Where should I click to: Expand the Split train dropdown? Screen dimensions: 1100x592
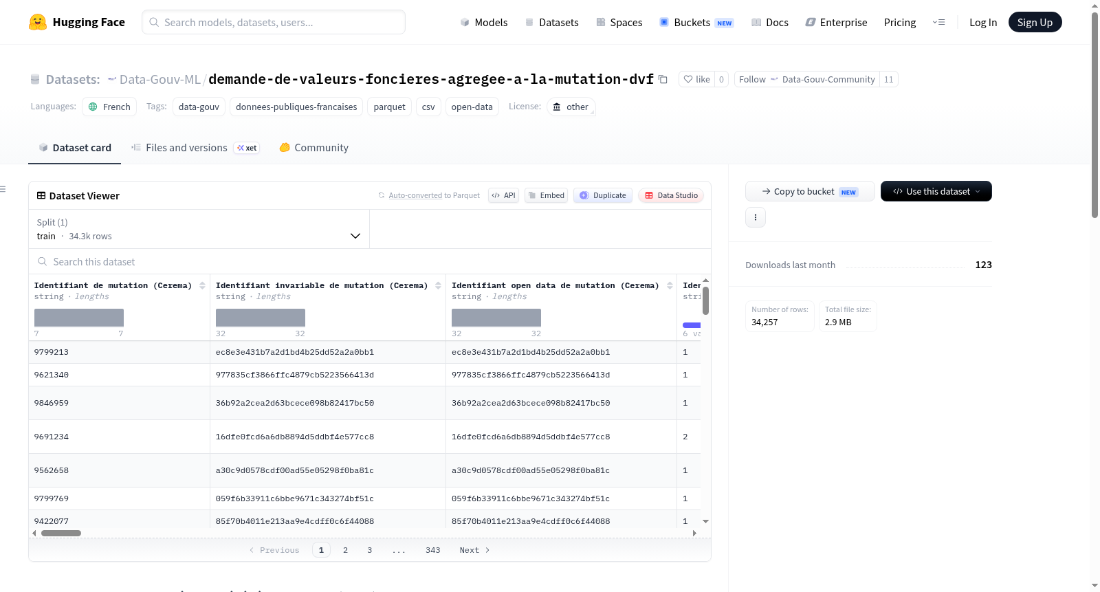point(199,229)
